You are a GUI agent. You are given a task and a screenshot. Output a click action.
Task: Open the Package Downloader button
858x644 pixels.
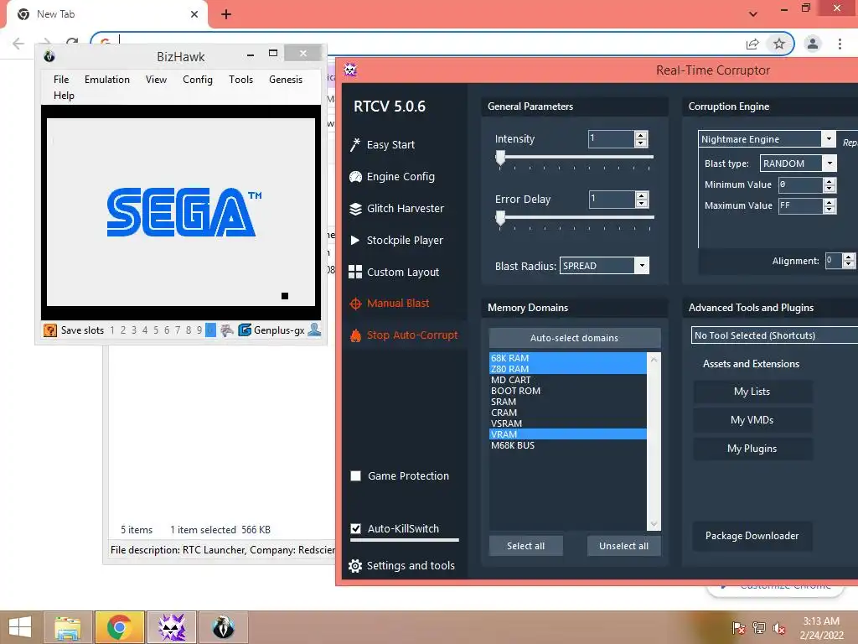[752, 536]
